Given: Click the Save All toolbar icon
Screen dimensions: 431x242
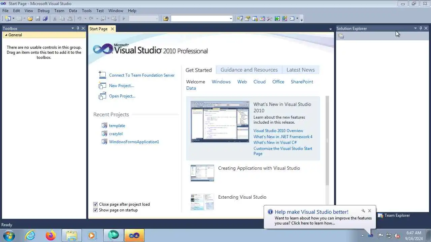Looking at the screenshot, I should point(45,18).
